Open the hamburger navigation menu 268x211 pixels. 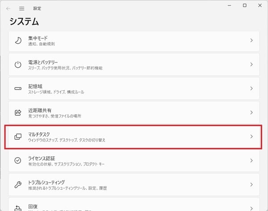pos(22,8)
